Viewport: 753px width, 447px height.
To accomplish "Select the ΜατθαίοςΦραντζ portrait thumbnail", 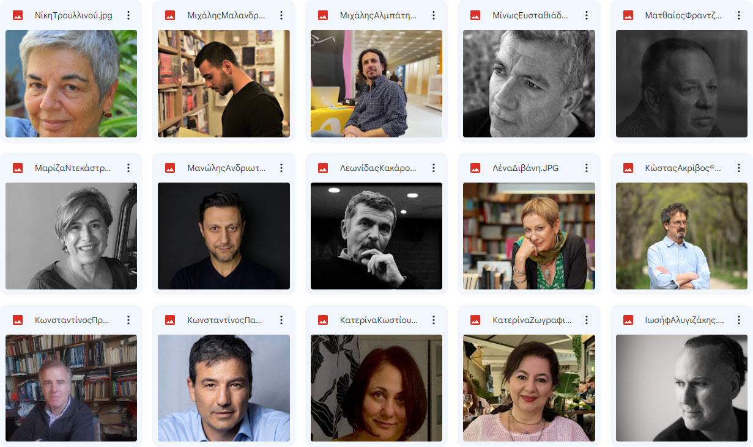I will pos(681,84).
